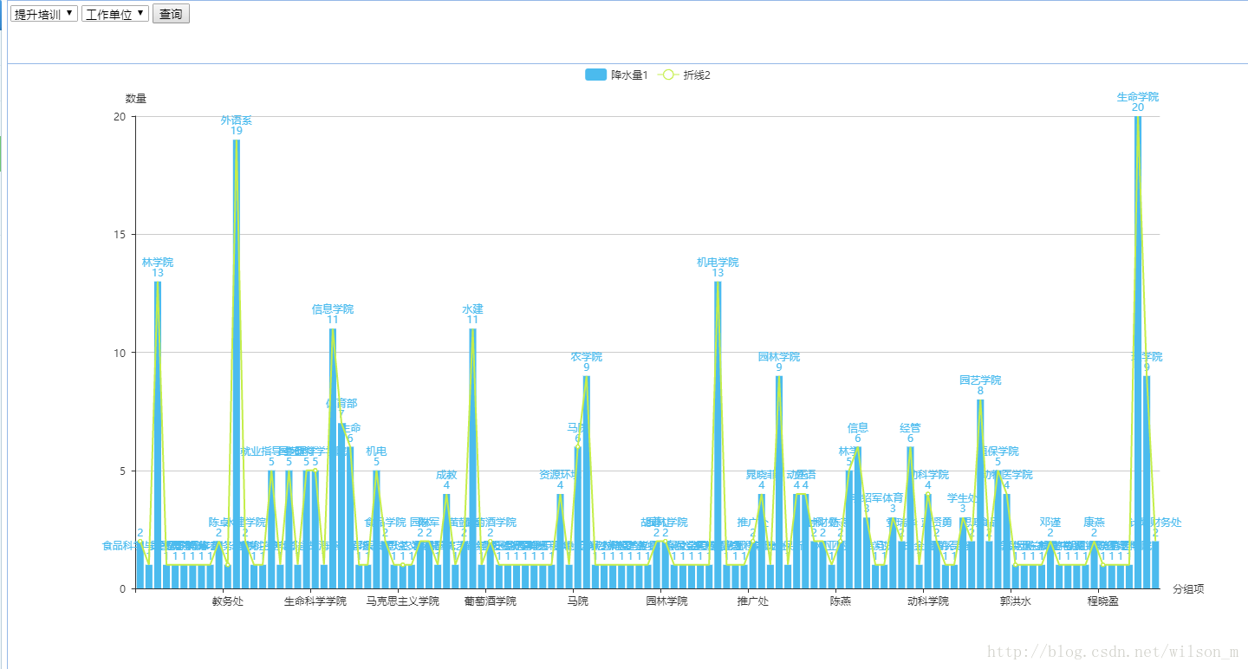Click the 资源环境 data label above 4
1248x669 pixels.
point(560,474)
